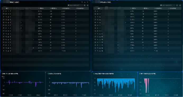Click second action icon in bottom row, left table
The width and height of the screenshot is (183, 97).
6,51
